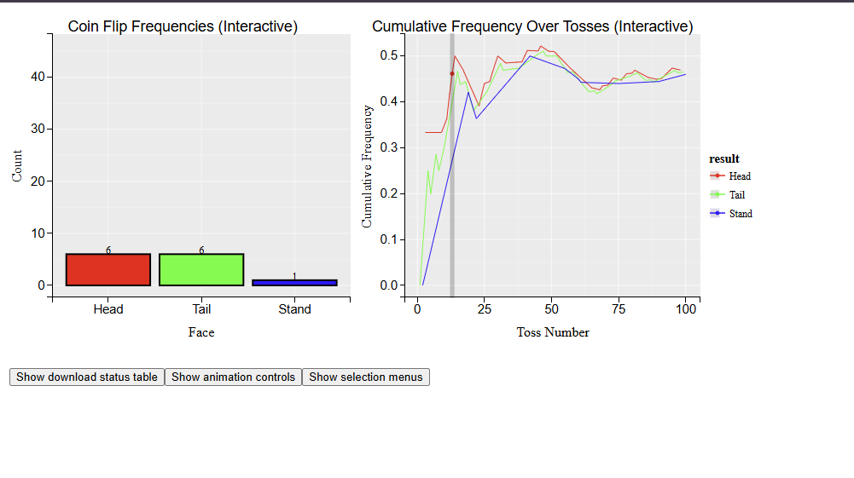
Task: Select the green Tail bar
Action: (201, 269)
